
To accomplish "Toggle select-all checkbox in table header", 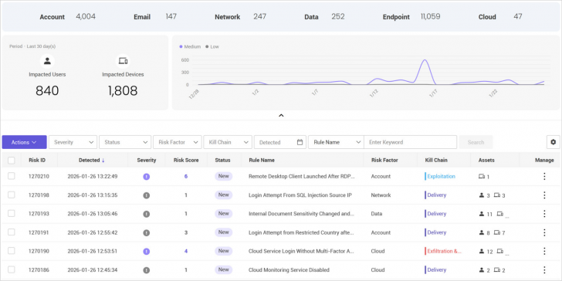I will (x=12, y=161).
